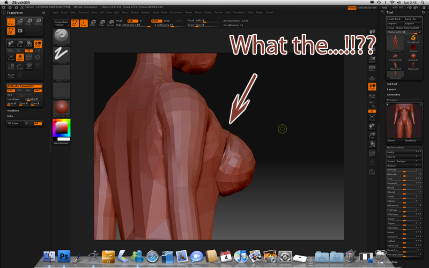Toggle Quick render in Transform palette

[x=20, y=57]
